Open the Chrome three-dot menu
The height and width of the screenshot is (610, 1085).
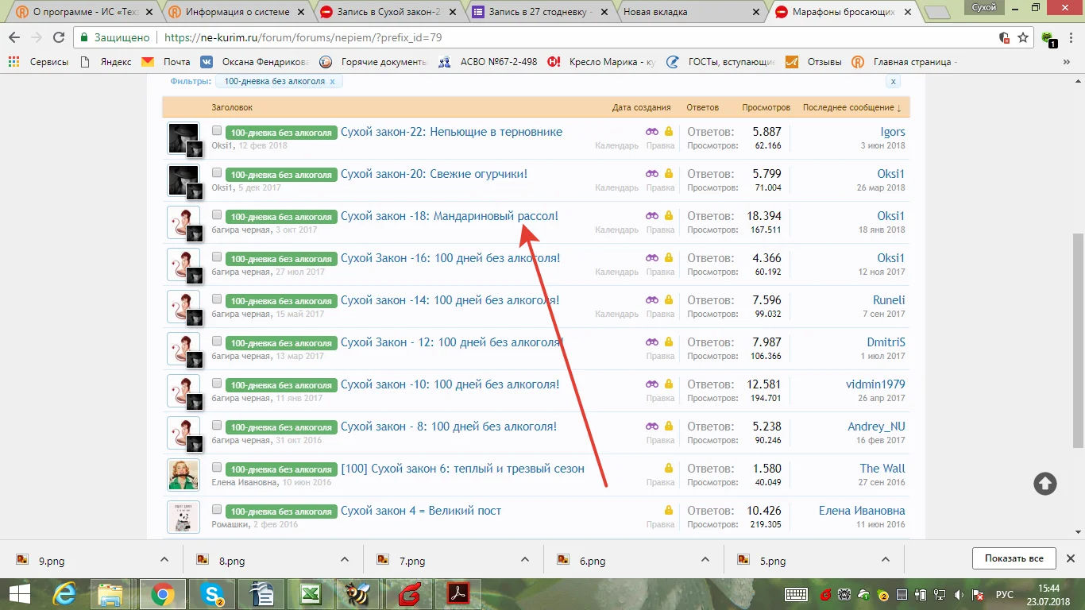(x=1071, y=37)
